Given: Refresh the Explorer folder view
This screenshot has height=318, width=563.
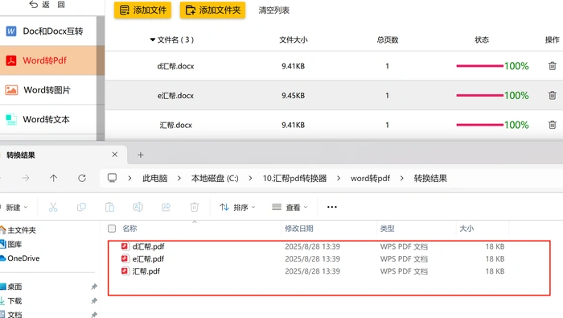Looking at the screenshot, I should 82,178.
